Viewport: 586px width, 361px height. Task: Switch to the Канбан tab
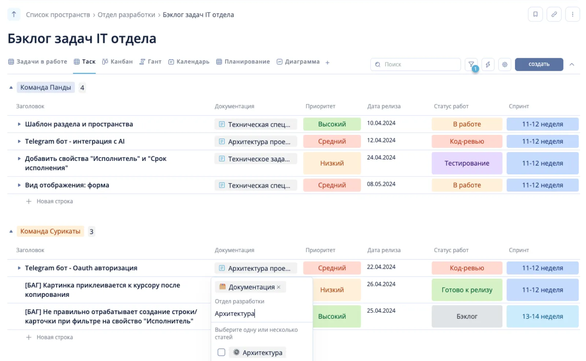(118, 62)
